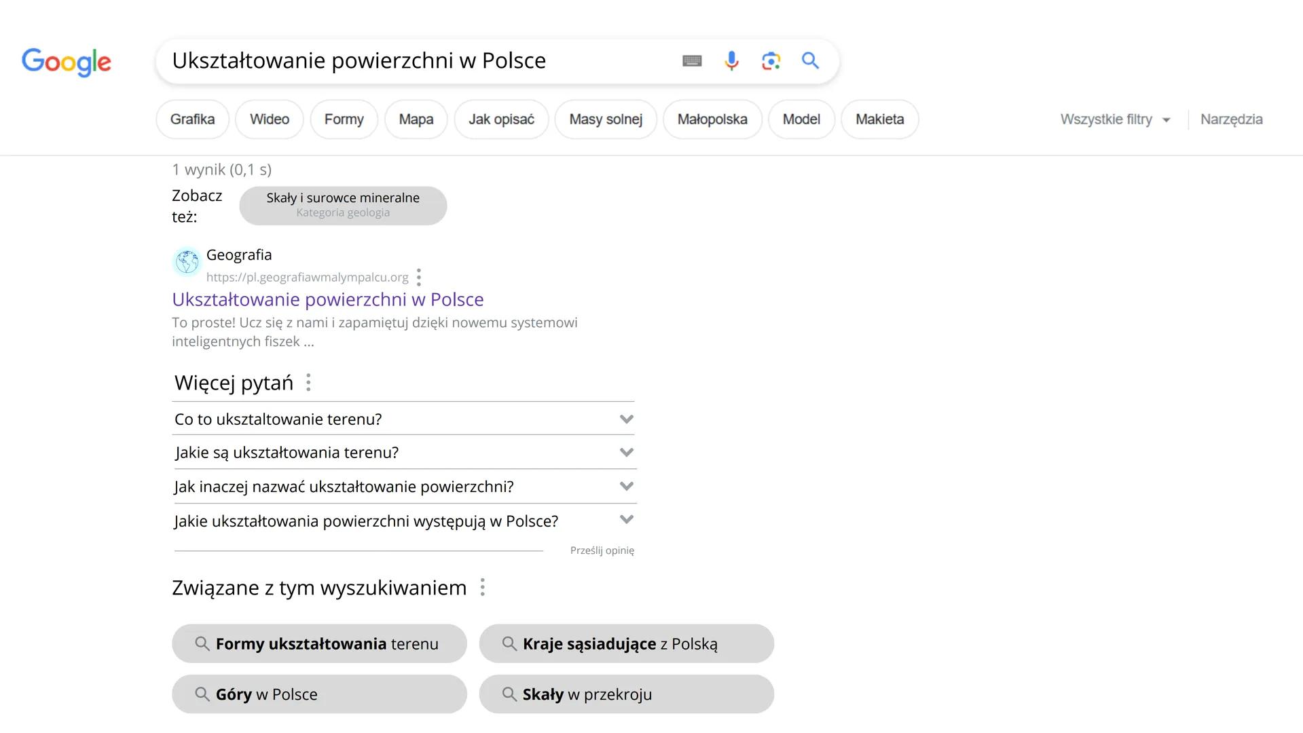
Task: Click the Prześlij opinię link
Action: pos(602,550)
